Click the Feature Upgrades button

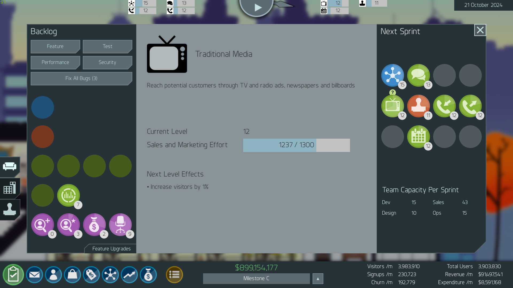[x=111, y=249]
